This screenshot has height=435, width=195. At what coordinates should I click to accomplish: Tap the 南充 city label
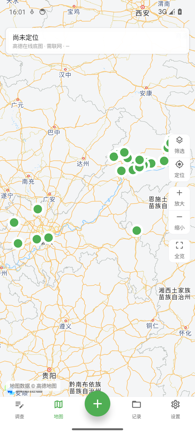click(x=28, y=181)
